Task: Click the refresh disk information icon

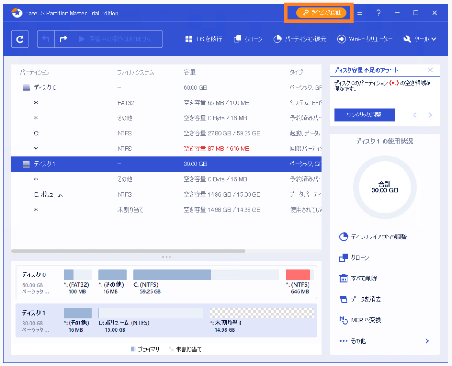Action: [x=20, y=39]
